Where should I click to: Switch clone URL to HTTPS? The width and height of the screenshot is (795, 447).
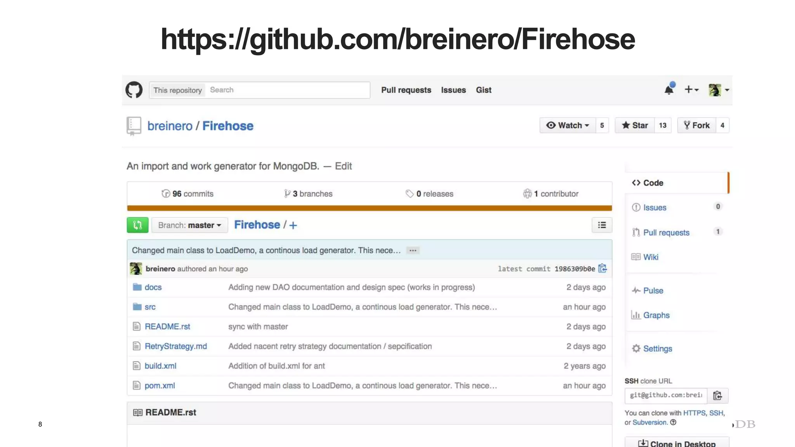coord(694,413)
